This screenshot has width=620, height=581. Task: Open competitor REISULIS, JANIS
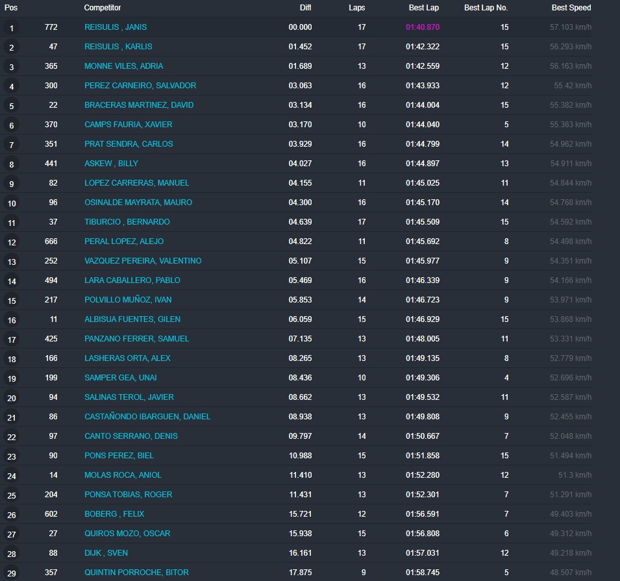116,27
